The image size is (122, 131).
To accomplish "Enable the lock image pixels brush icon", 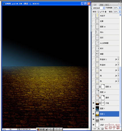I will click(101, 12).
